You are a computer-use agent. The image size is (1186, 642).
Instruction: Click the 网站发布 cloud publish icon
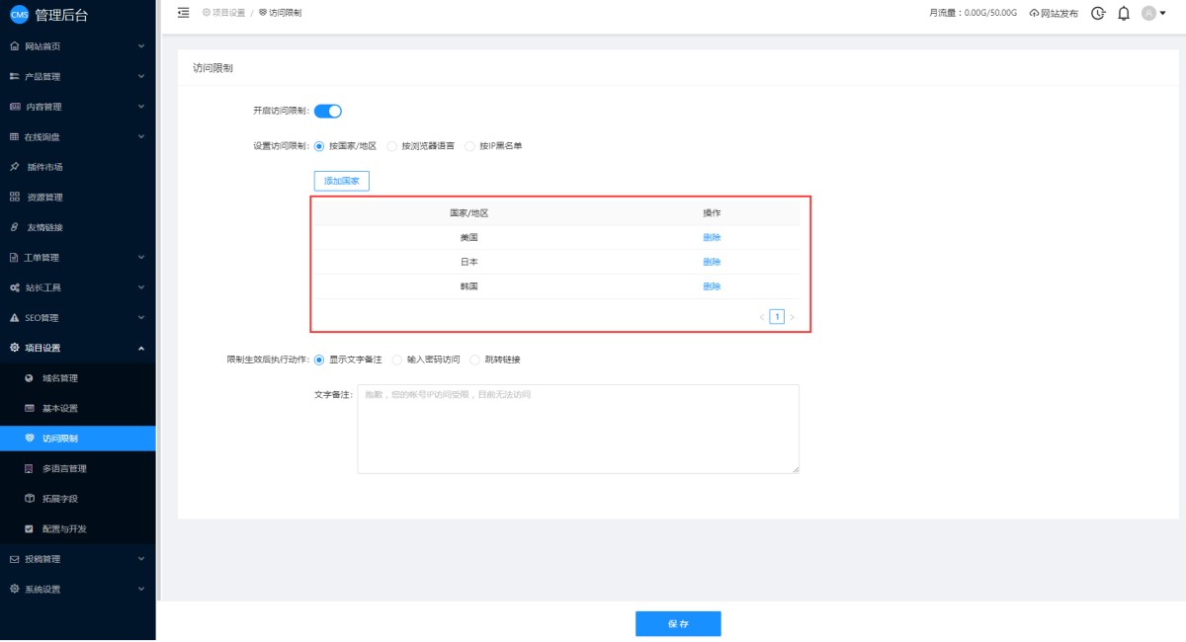point(1034,14)
